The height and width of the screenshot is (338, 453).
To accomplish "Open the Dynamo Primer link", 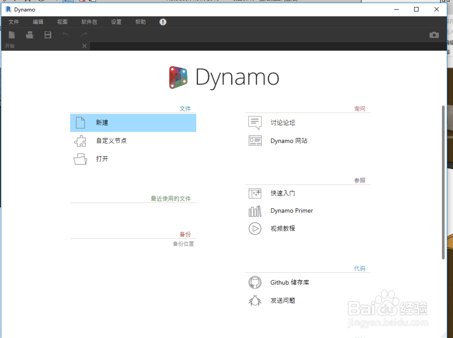I will click(x=292, y=211).
